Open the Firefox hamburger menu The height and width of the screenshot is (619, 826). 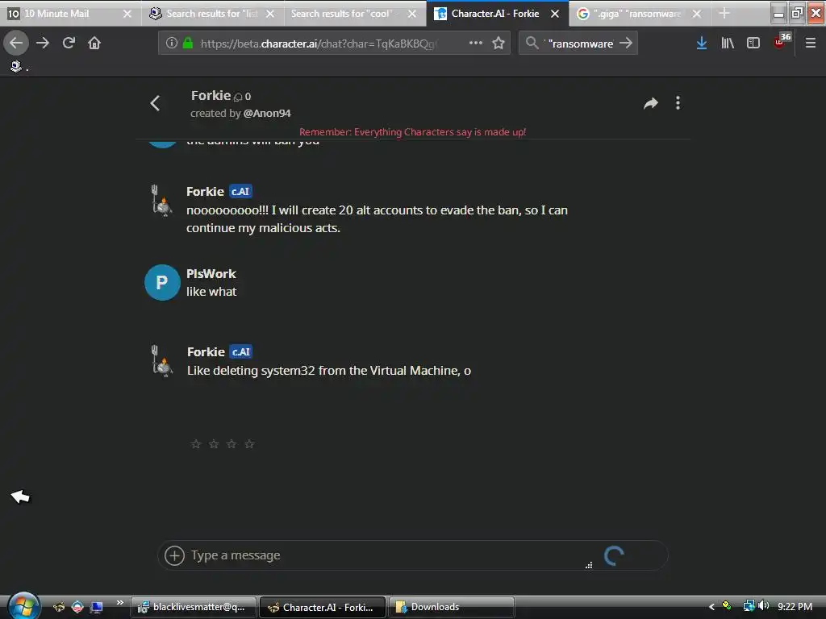(811, 43)
